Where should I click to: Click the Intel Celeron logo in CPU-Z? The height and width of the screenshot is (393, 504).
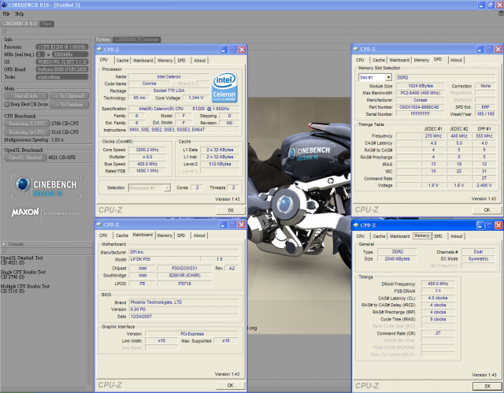pos(224,87)
